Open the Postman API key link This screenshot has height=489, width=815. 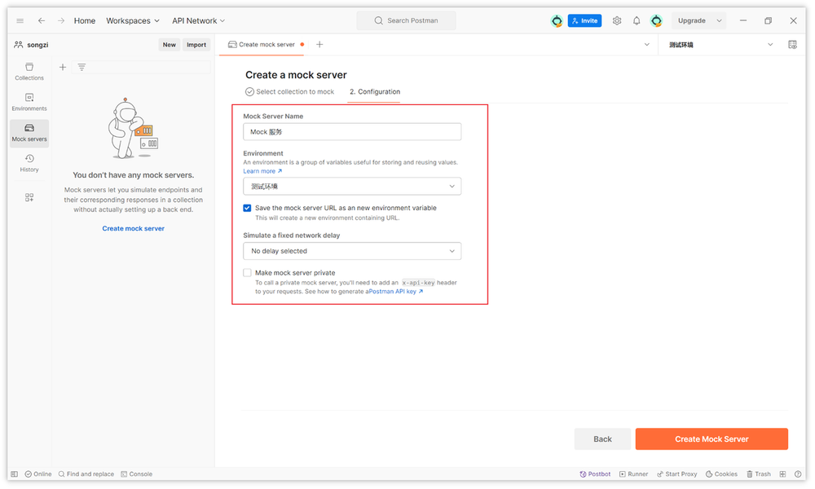pyautogui.click(x=395, y=291)
